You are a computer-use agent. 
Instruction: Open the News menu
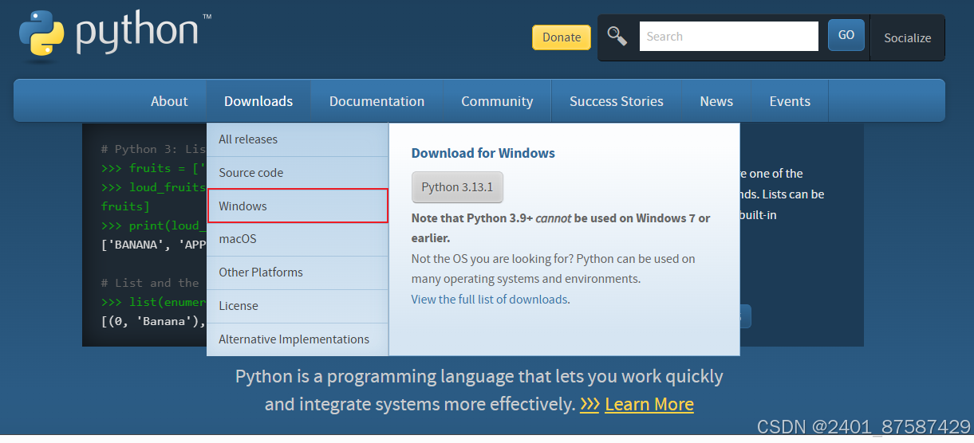716,101
